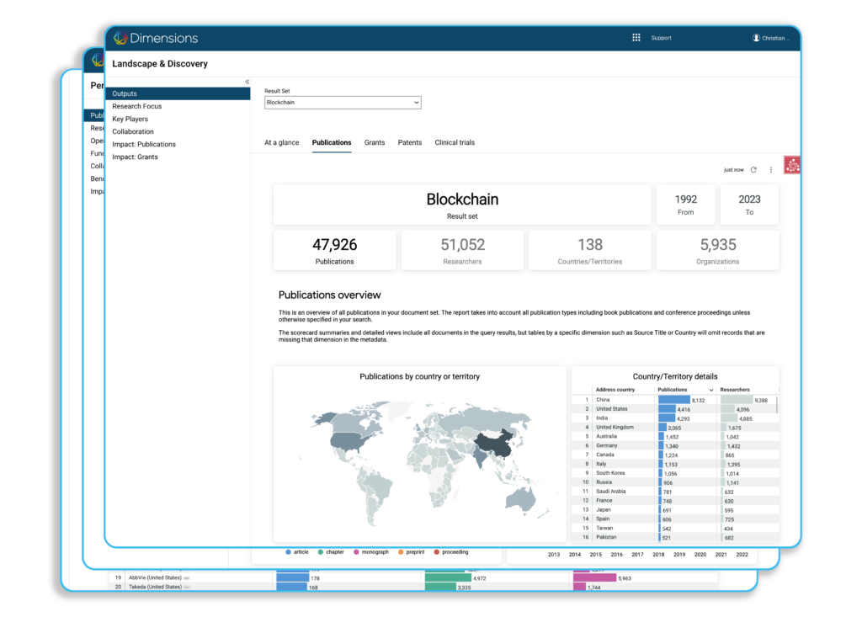Switch to the Clinical trials tab
The height and width of the screenshot is (617, 862).
(455, 143)
